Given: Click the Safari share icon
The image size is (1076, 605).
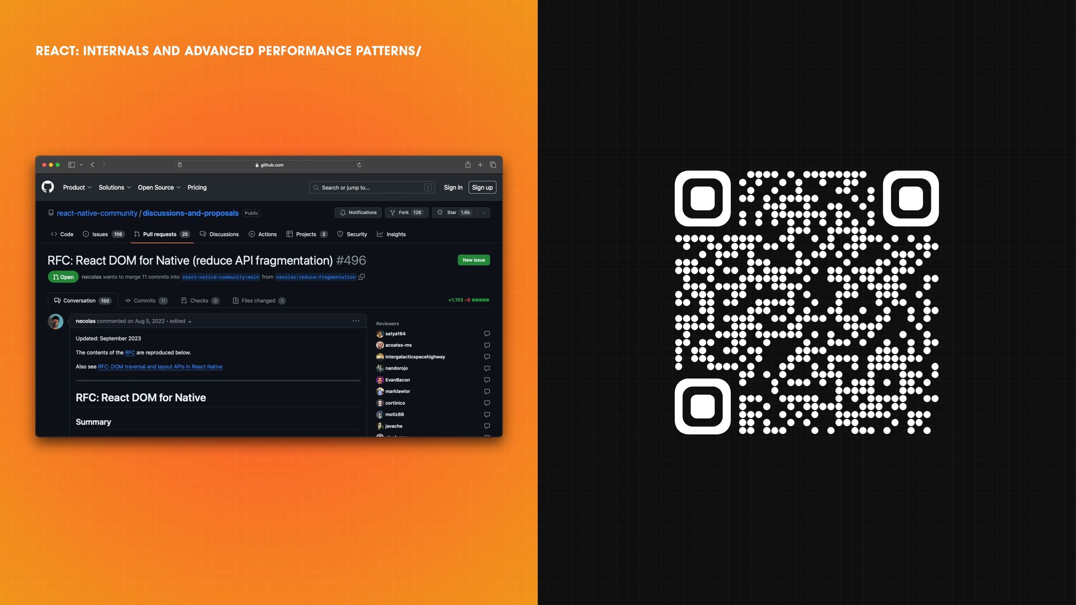Looking at the screenshot, I should pyautogui.click(x=468, y=165).
